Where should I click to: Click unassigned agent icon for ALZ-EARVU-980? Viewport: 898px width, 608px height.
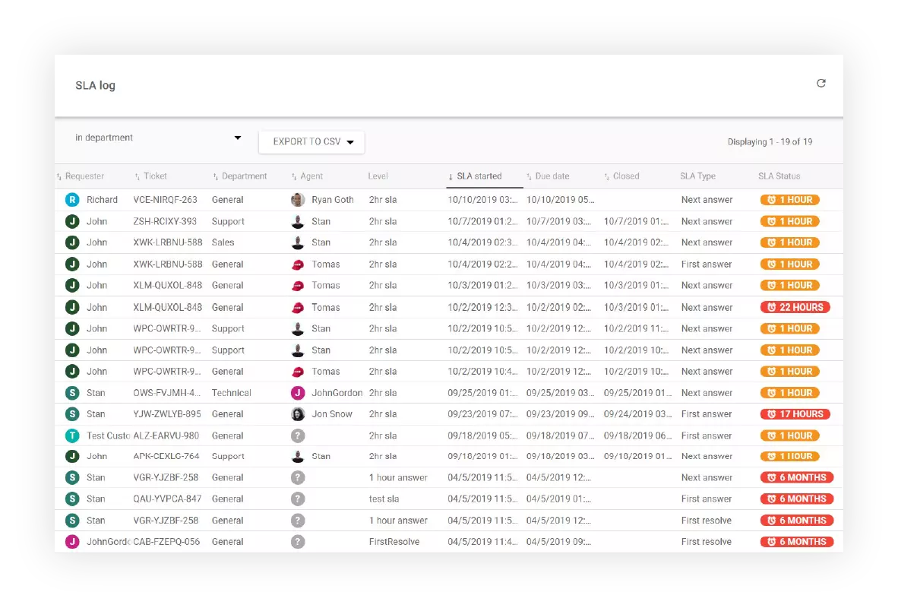[298, 435]
